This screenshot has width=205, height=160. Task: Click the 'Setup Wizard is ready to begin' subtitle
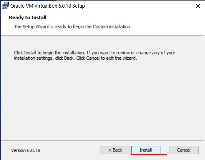coord(73,27)
